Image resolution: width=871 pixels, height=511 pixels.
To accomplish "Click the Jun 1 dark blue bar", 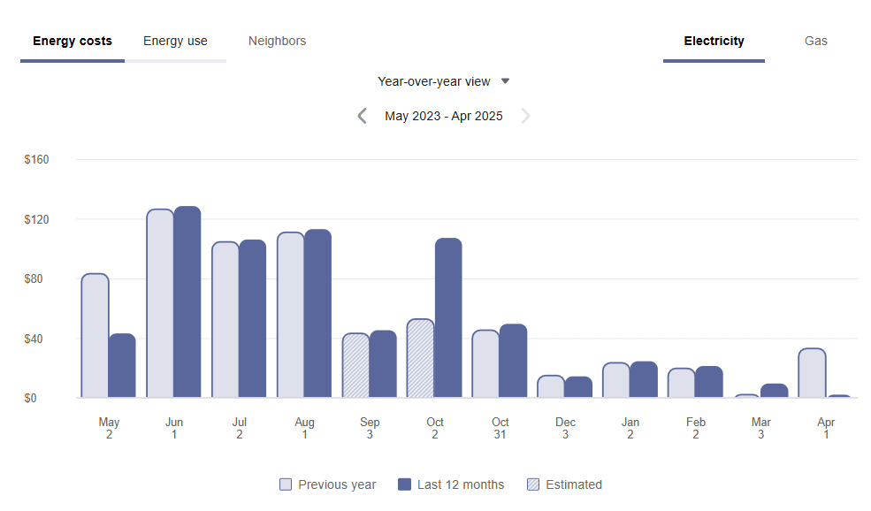I will 185,301.
